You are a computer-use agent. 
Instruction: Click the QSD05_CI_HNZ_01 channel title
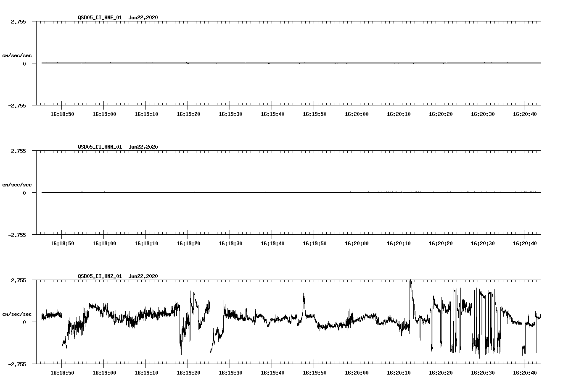100,276
